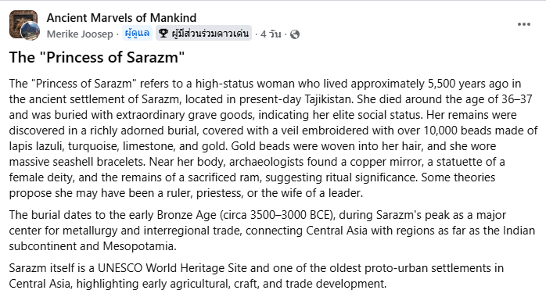Click the trophy icon in contributor badge
Screen dimensions: 546x290
[163, 34]
